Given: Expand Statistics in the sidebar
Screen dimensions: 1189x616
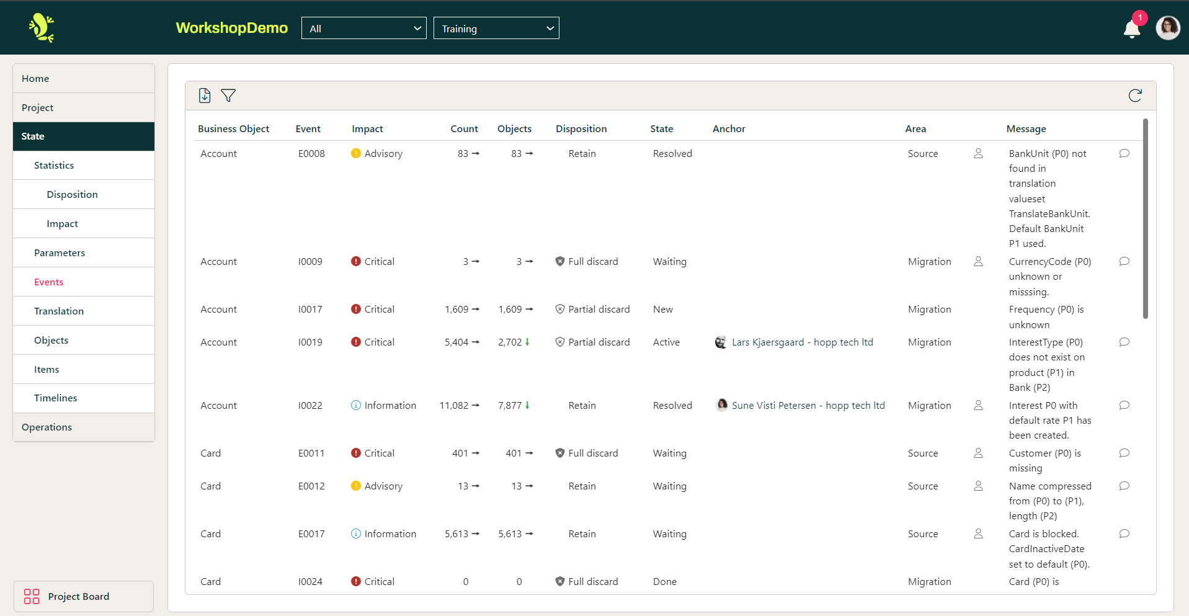Looking at the screenshot, I should [54, 166].
